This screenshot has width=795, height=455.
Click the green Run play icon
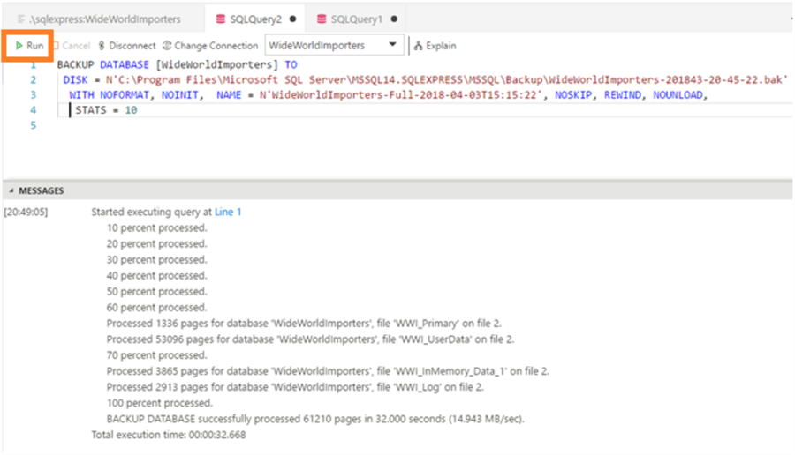tap(19, 46)
